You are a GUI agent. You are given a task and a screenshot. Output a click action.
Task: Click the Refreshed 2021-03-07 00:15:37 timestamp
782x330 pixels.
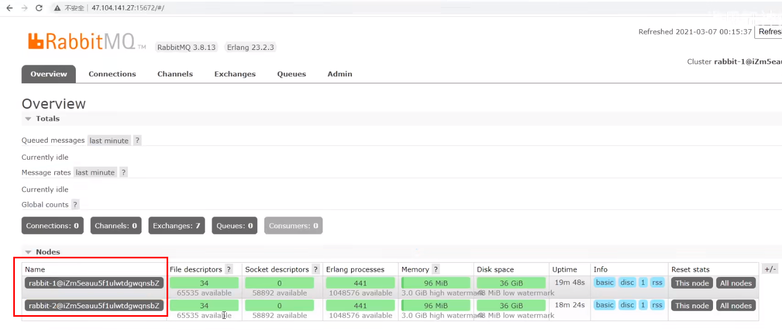pos(695,32)
